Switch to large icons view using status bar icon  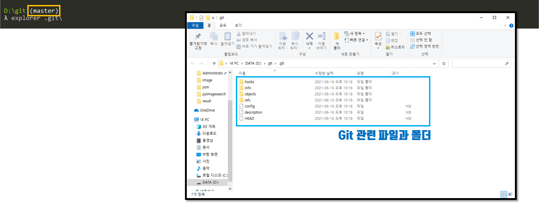click(x=510, y=194)
